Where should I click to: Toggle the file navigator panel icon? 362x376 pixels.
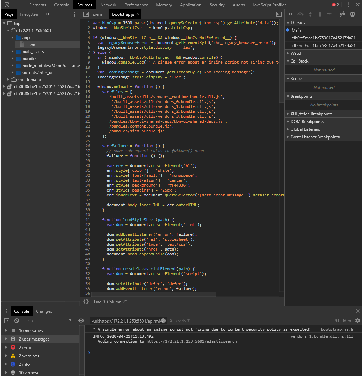86,14
